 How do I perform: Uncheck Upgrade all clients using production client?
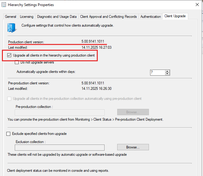point(9,55)
